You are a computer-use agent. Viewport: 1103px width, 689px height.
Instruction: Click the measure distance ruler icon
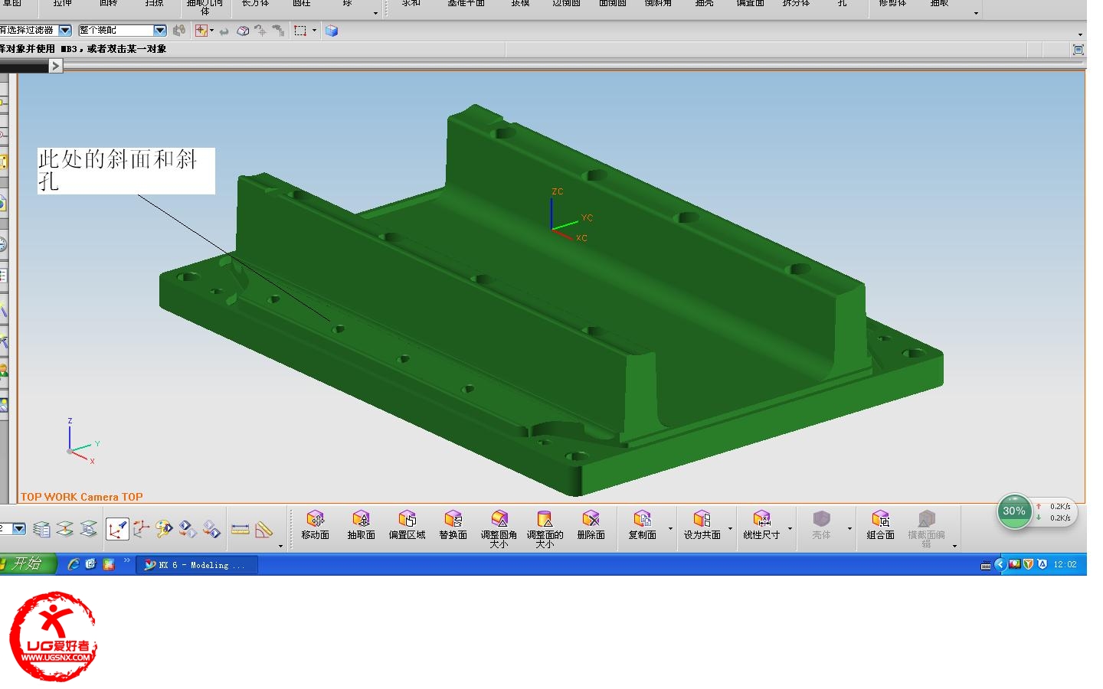(241, 529)
